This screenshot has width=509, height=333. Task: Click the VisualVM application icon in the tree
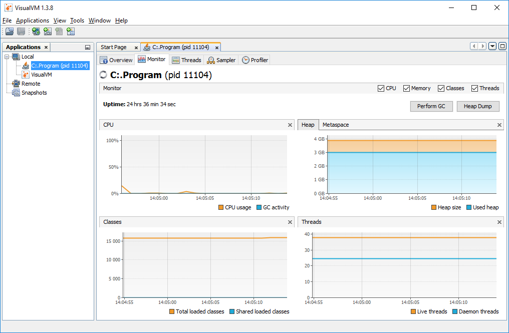26,75
